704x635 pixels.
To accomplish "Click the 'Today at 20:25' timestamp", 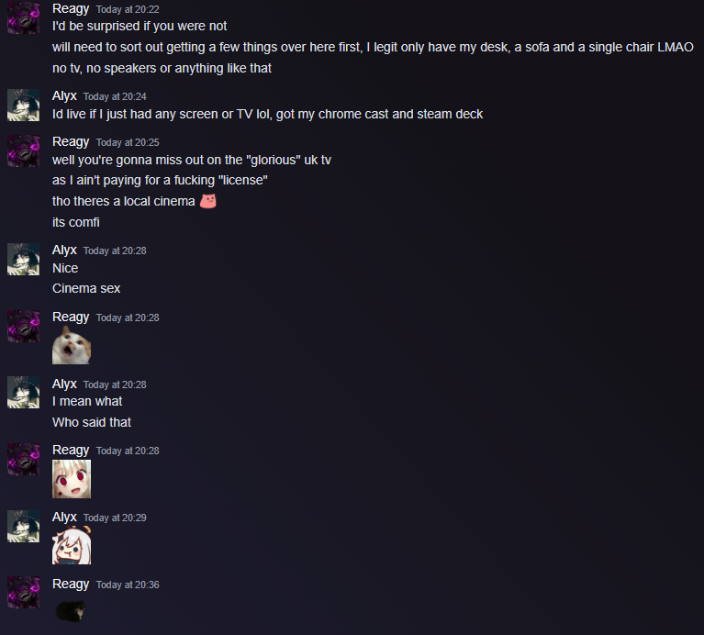I will tap(128, 142).
